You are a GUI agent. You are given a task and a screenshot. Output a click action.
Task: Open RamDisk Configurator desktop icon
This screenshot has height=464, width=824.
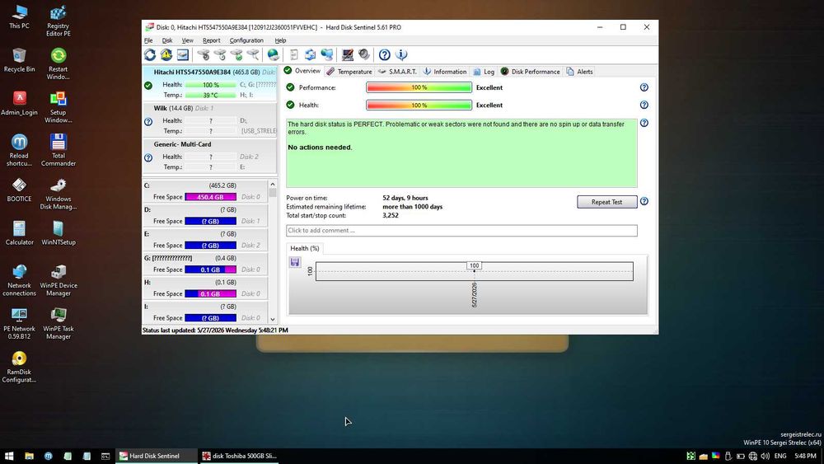click(x=20, y=367)
